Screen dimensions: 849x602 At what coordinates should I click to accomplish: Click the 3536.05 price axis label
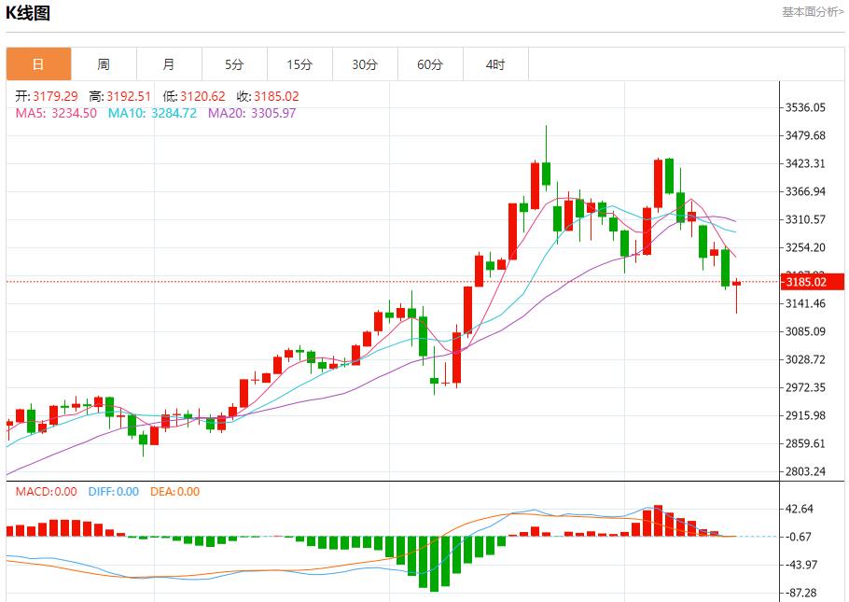(805, 107)
